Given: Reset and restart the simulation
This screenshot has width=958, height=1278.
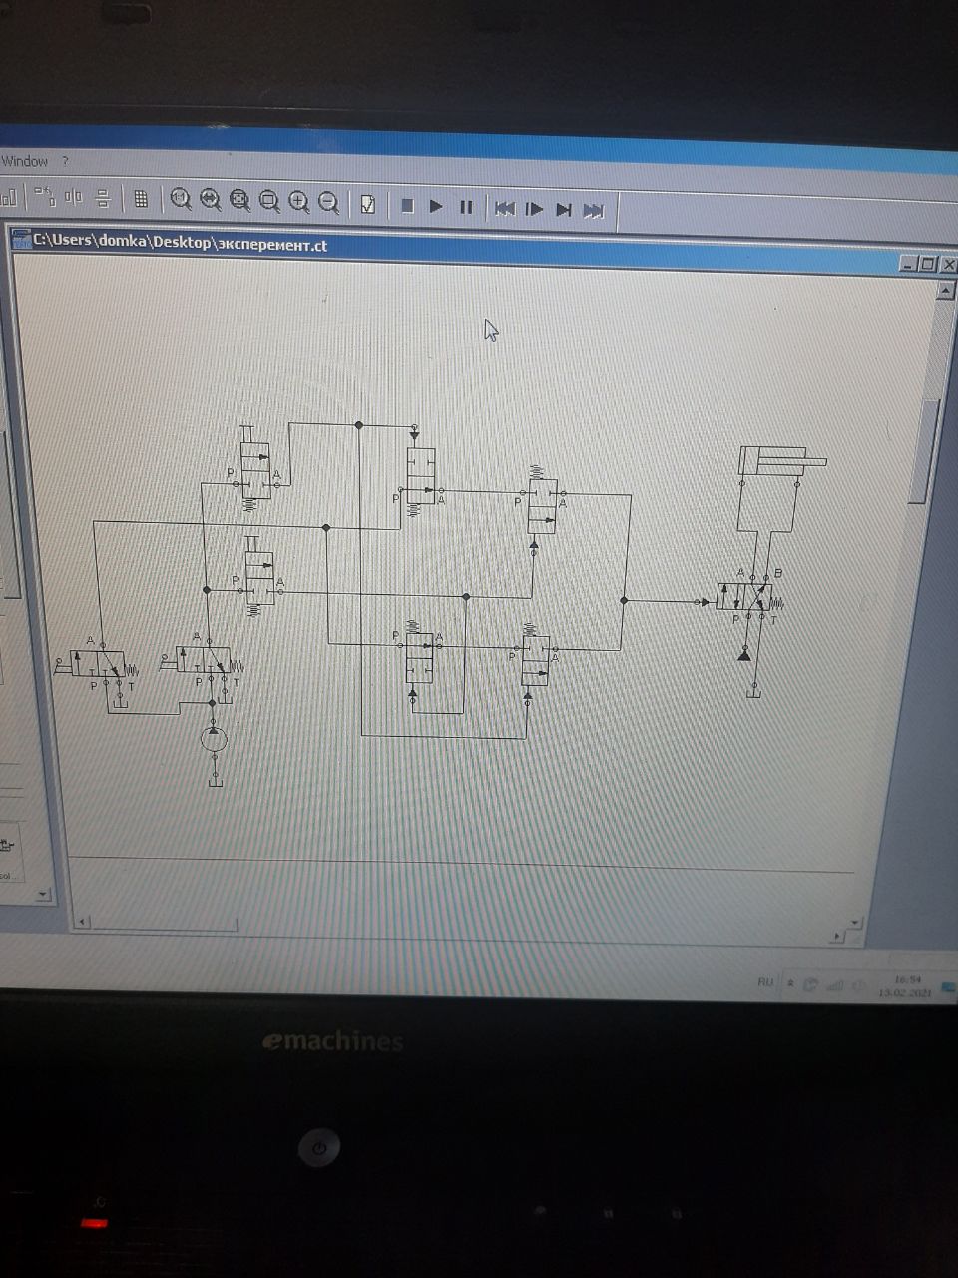Looking at the screenshot, I should click(505, 209).
